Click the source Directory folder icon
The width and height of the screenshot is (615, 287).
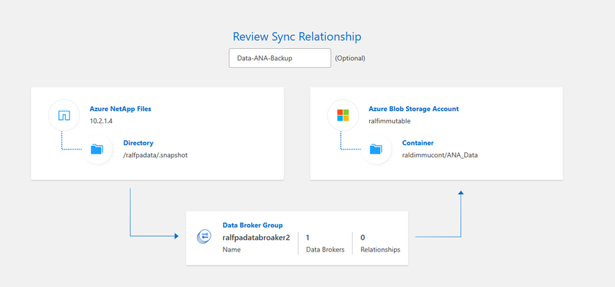97,149
